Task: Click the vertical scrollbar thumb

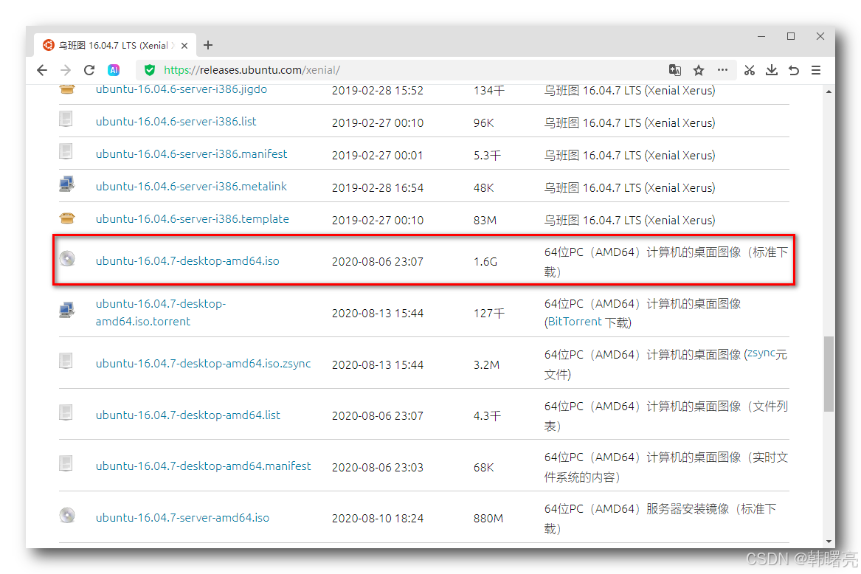Action: pos(829,373)
